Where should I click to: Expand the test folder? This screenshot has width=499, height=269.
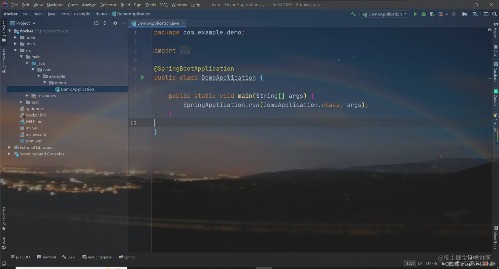point(21,102)
